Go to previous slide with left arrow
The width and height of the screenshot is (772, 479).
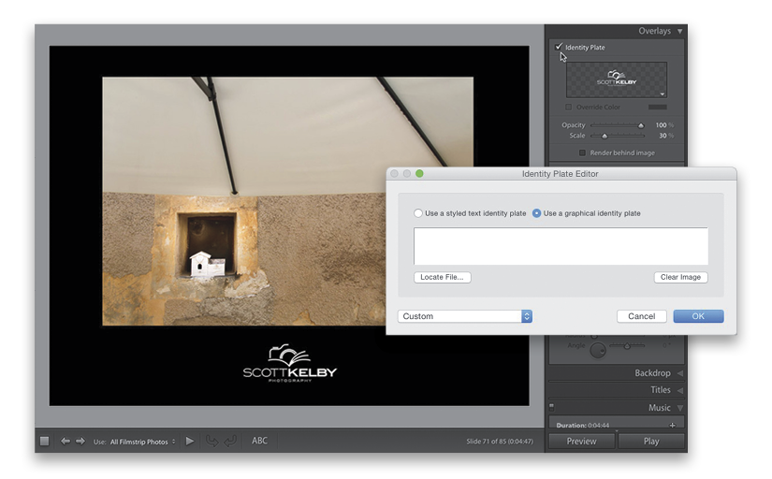66,441
